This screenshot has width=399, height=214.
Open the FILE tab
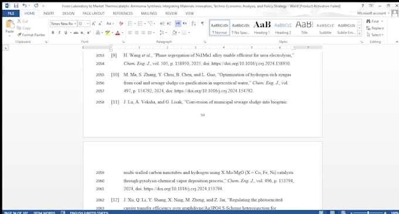[11, 14]
